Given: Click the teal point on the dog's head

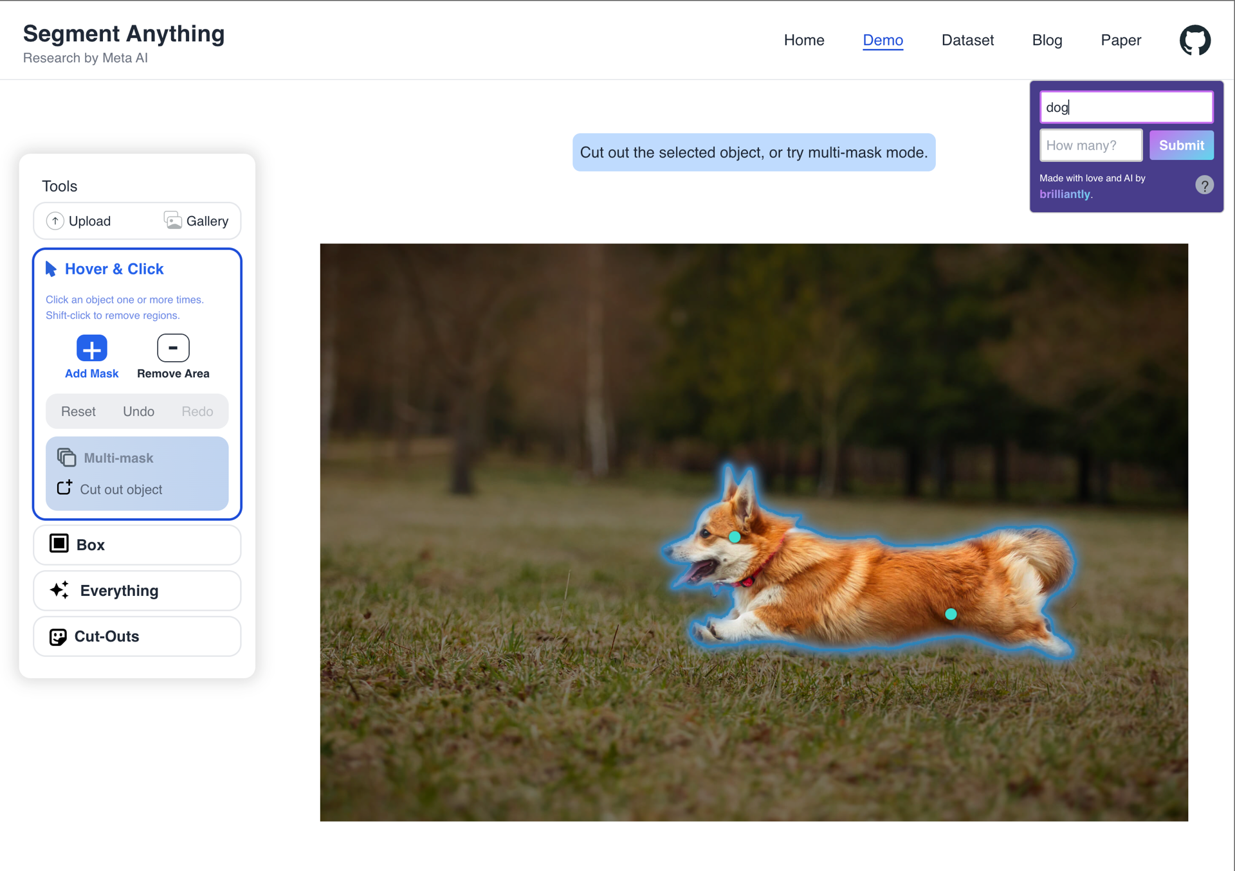Looking at the screenshot, I should (x=735, y=537).
